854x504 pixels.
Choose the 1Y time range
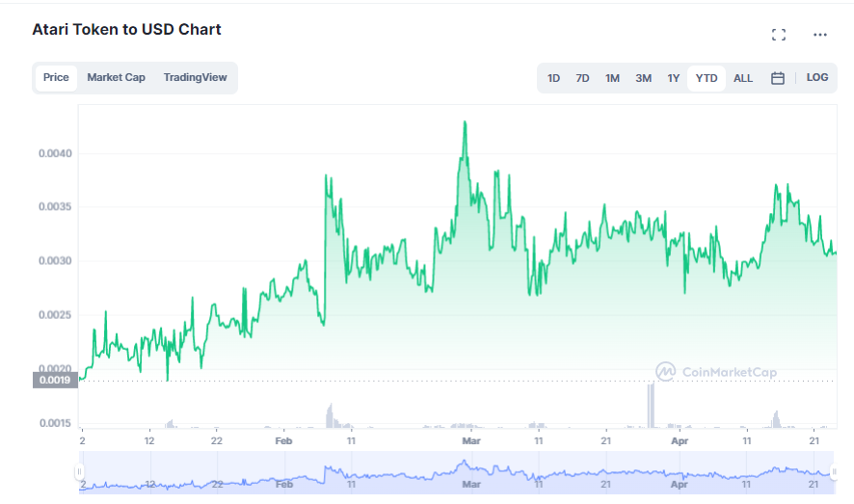673,78
